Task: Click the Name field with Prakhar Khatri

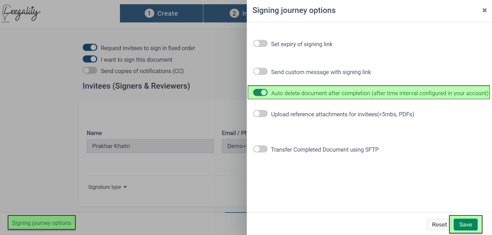Action: click(x=150, y=146)
